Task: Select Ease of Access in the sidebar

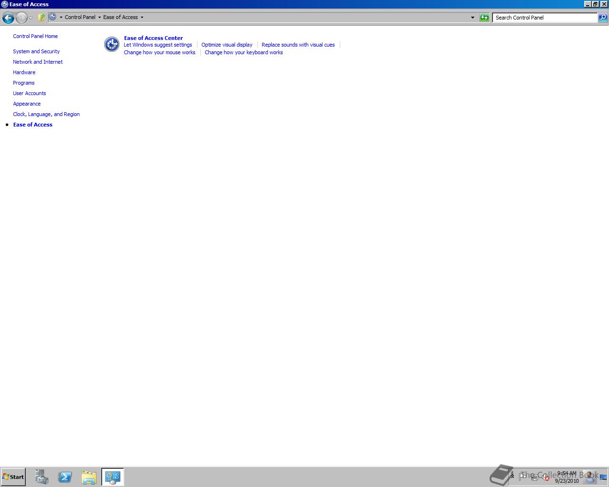Action: point(33,125)
